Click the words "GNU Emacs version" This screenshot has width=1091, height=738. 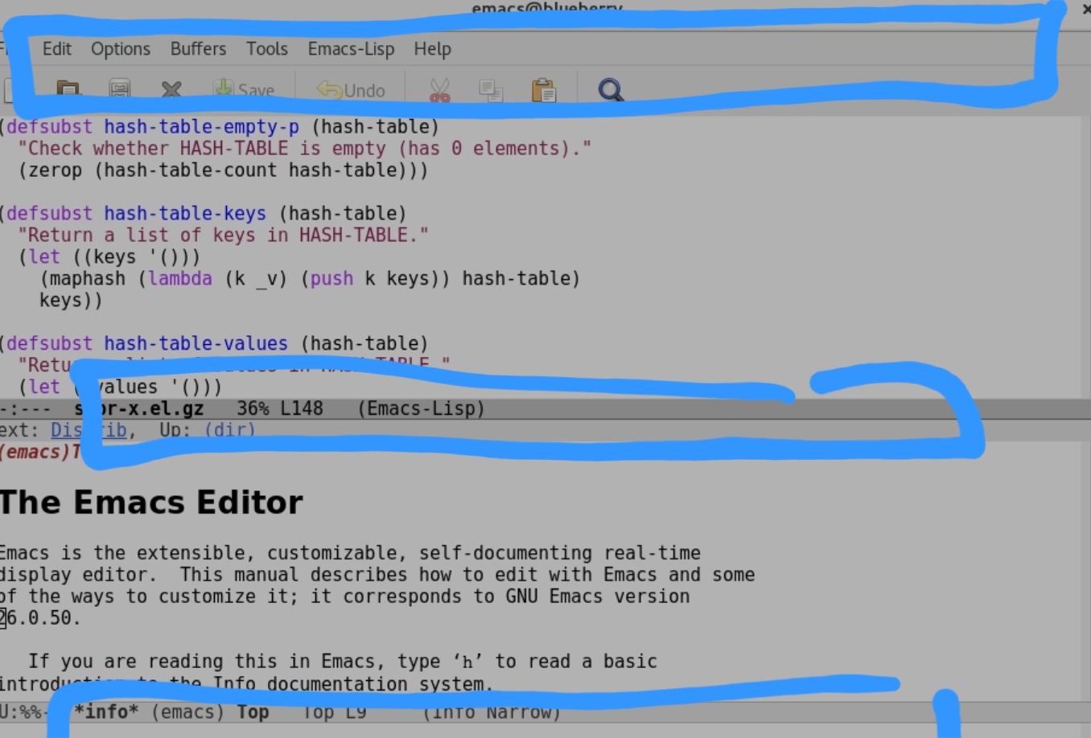(597, 597)
